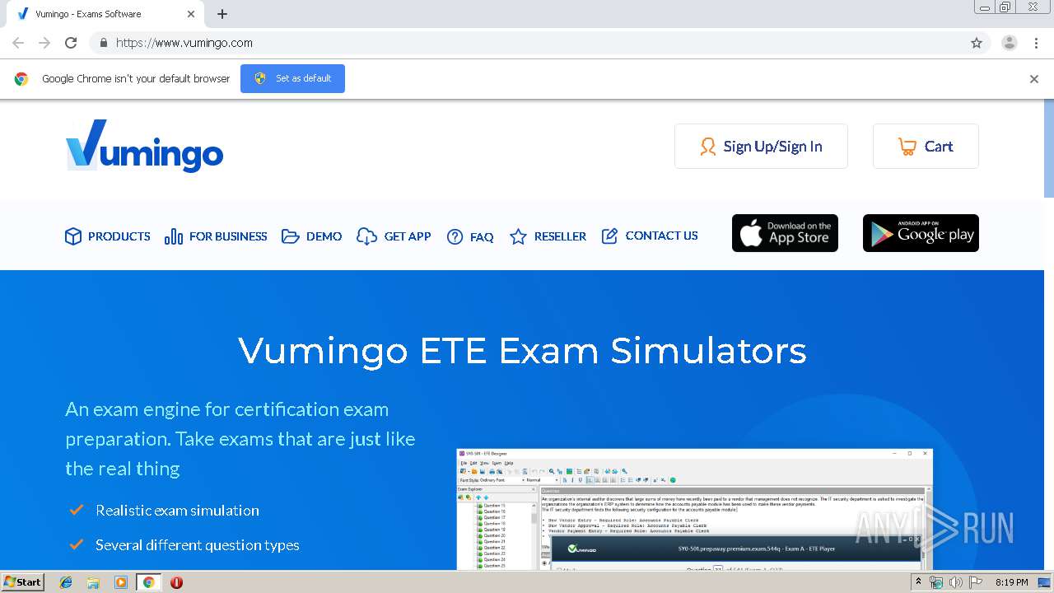Open File Explorer from taskbar
Image resolution: width=1054 pixels, height=593 pixels.
[x=93, y=582]
